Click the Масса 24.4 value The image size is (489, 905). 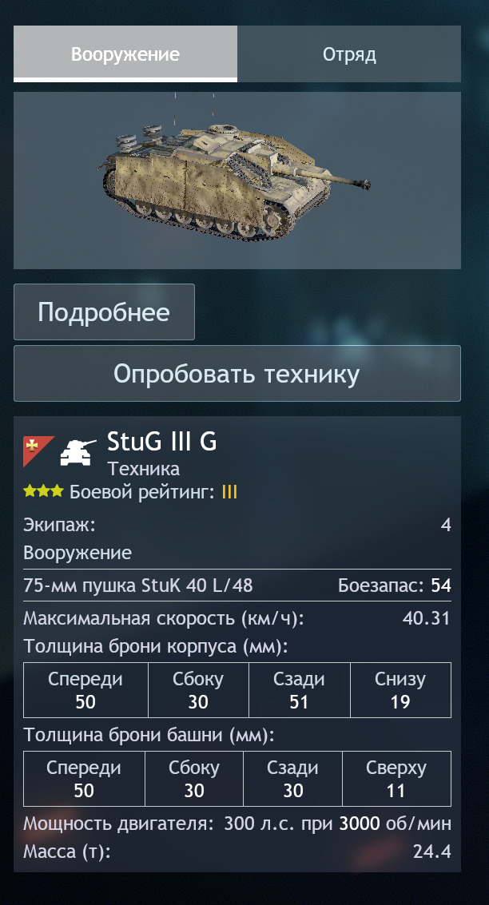point(431,851)
